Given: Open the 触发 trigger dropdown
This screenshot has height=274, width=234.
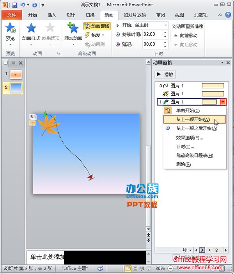Looking at the screenshot, I should [95, 35].
